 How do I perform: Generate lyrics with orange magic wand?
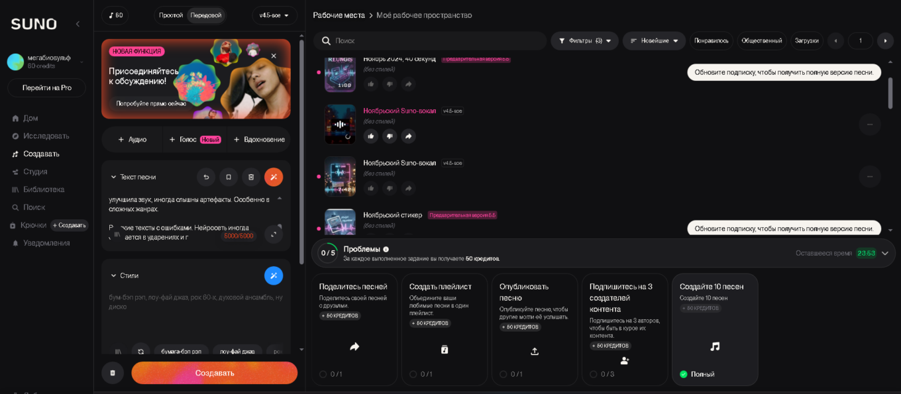pos(274,177)
